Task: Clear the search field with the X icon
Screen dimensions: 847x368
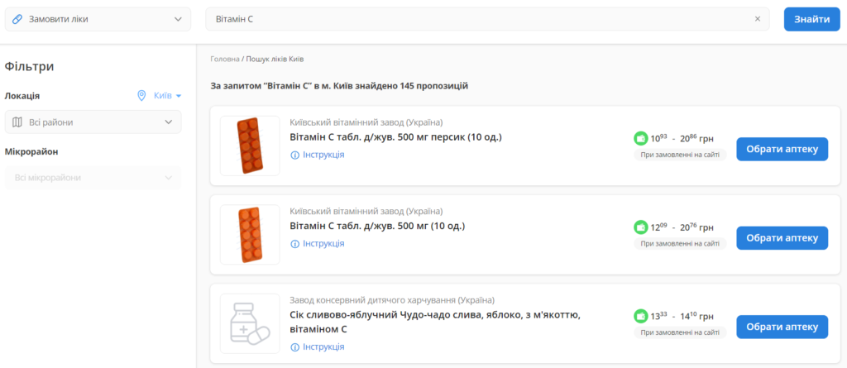Action: pos(757,19)
